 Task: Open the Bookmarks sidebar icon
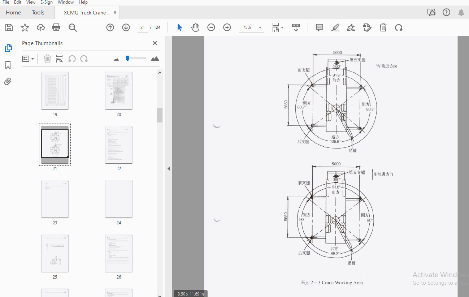[x=8, y=65]
